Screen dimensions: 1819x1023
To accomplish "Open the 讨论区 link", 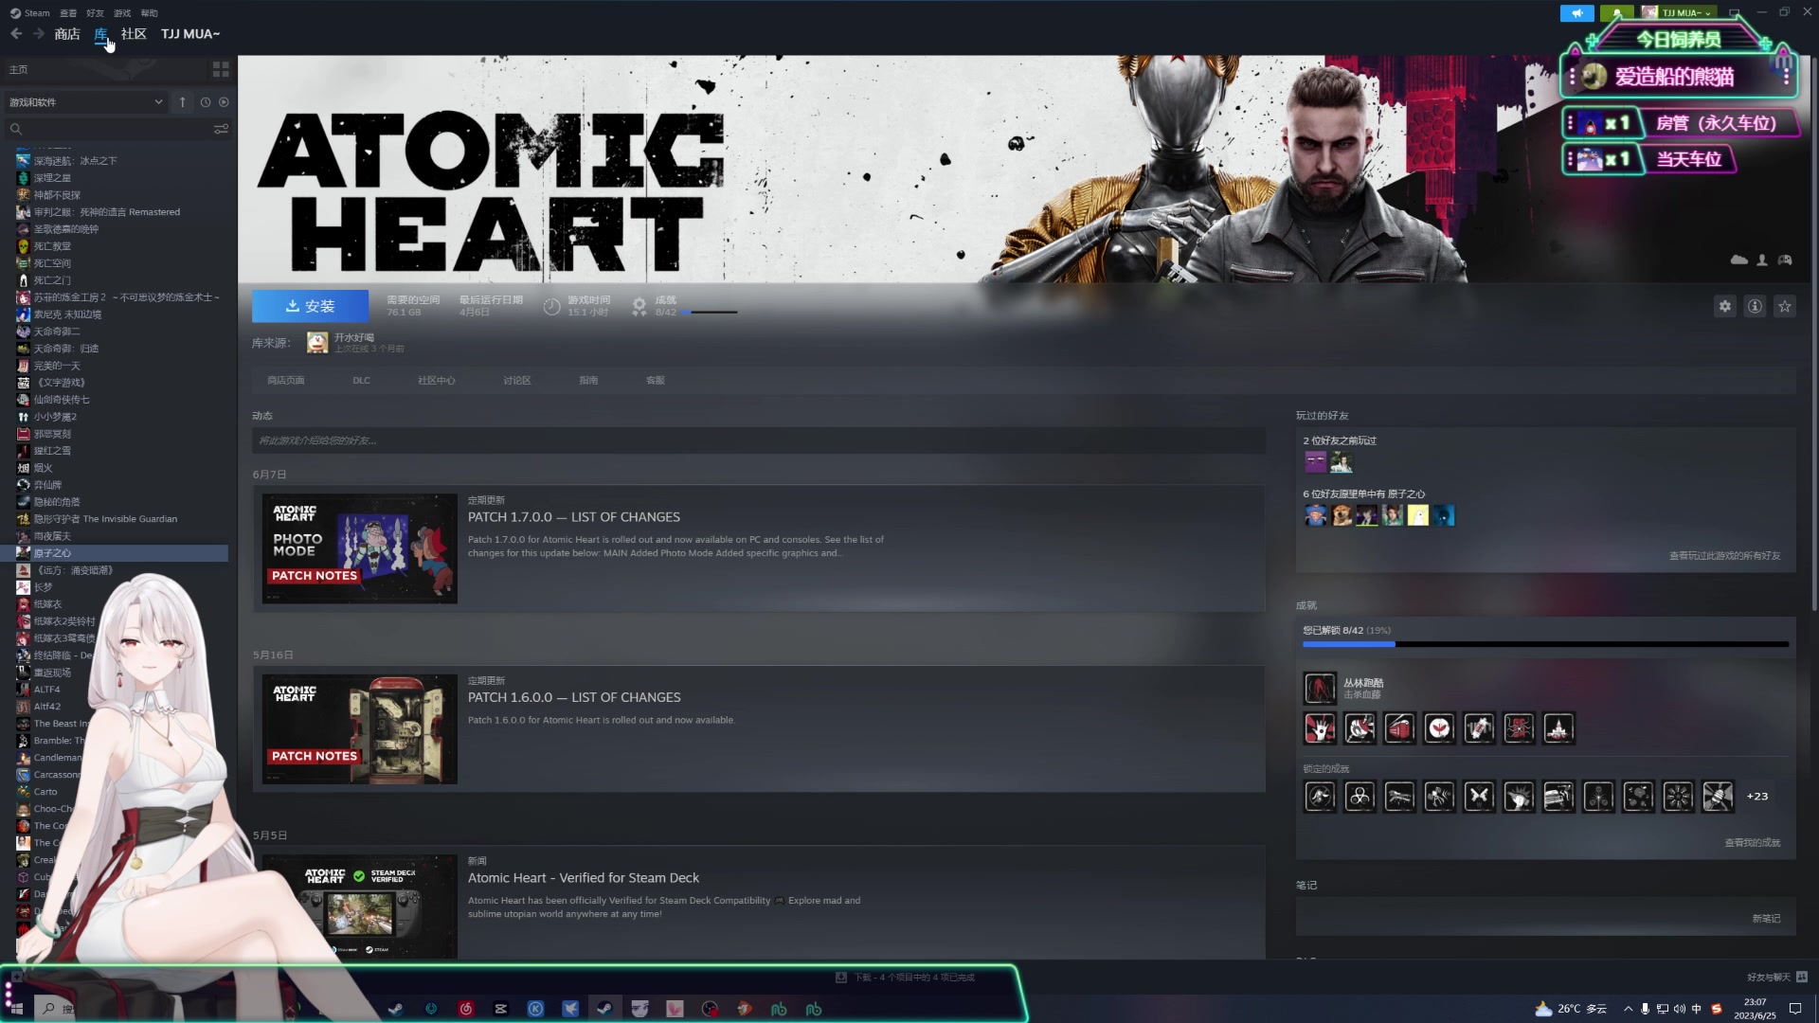I will coord(517,381).
